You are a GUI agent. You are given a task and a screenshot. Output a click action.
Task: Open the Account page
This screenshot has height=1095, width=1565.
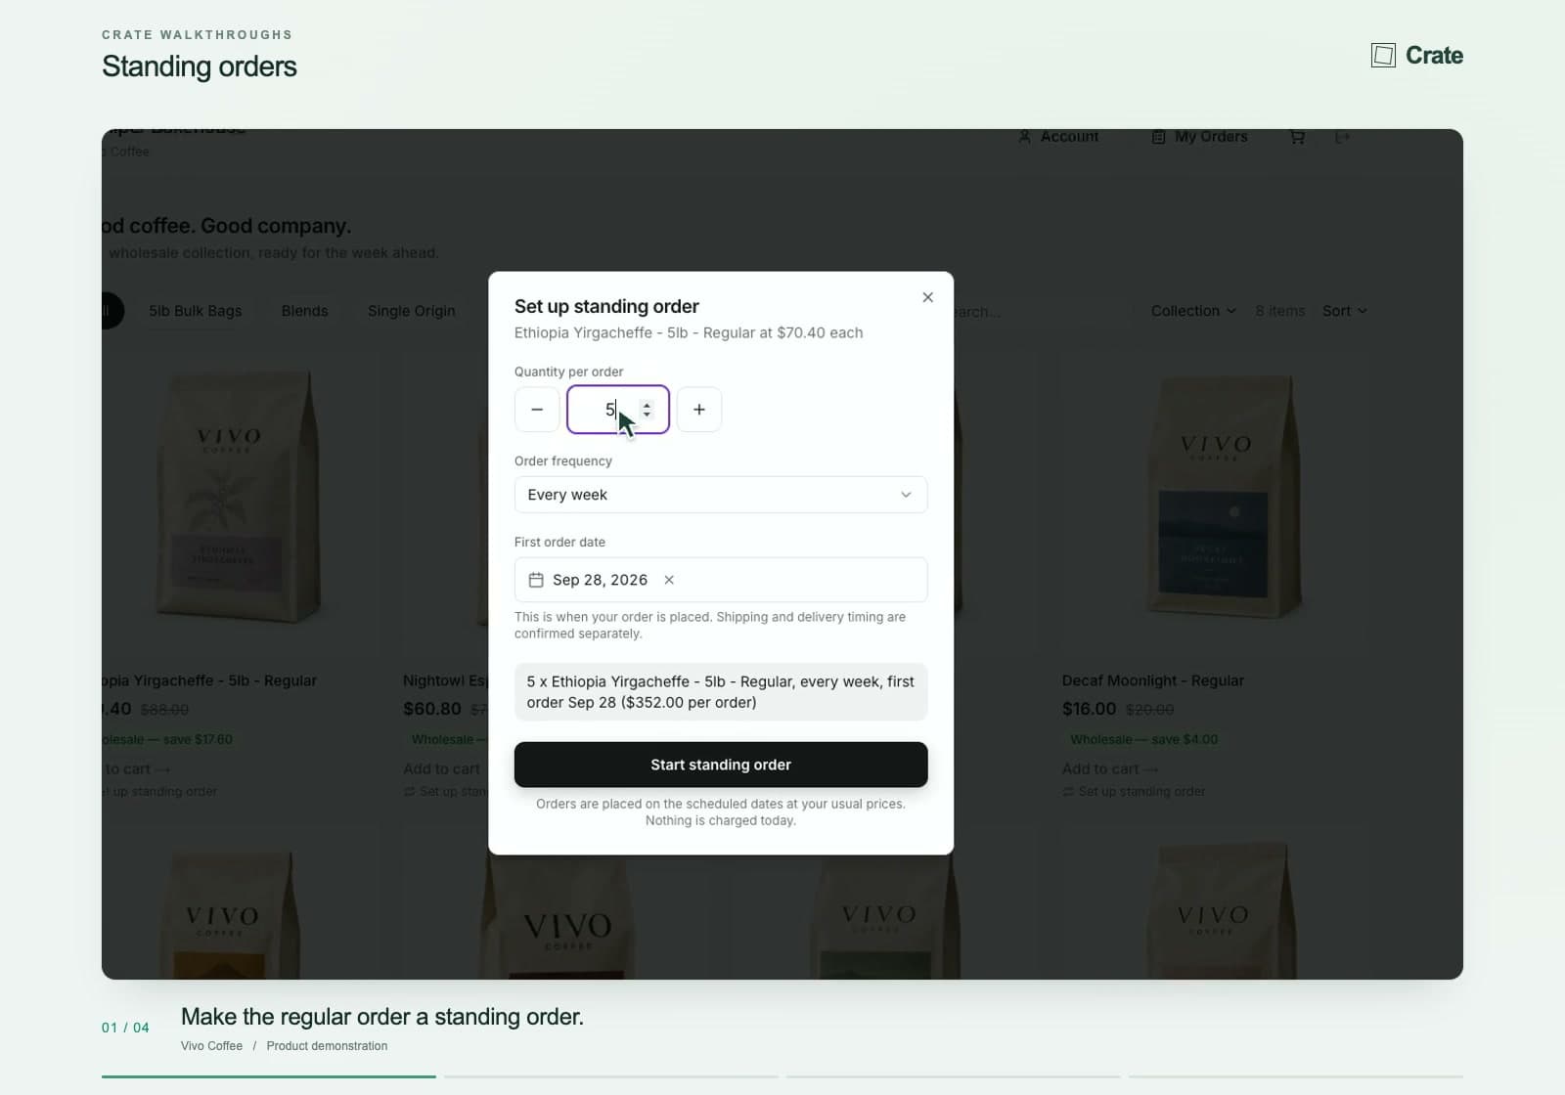click(1058, 137)
